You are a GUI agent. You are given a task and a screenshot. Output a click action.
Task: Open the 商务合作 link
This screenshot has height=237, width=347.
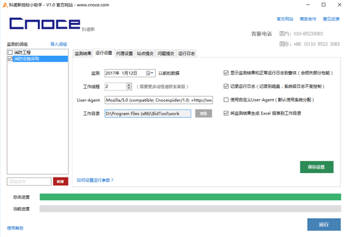308,19
